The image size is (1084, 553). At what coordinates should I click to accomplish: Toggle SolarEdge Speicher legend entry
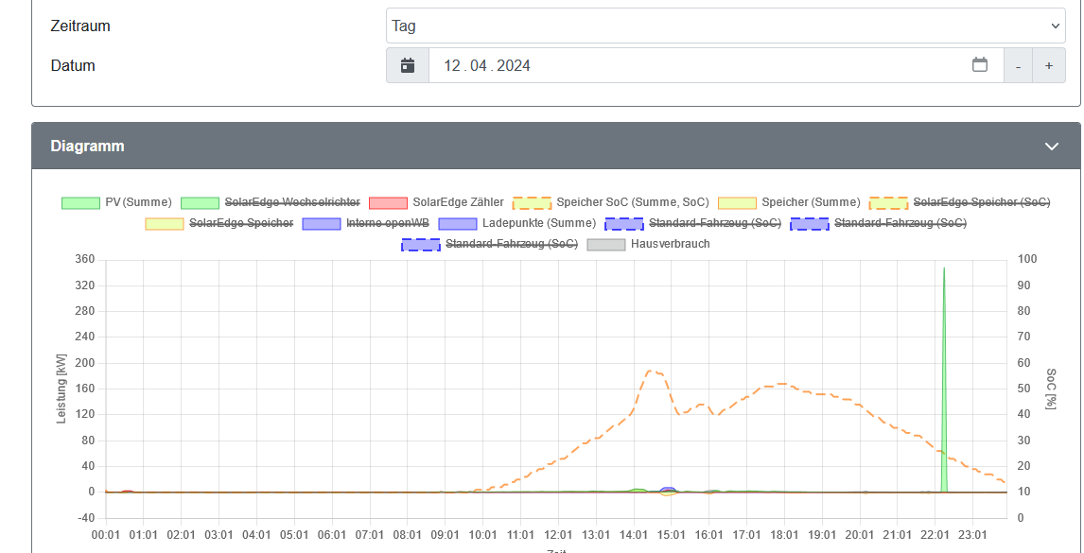219,223
